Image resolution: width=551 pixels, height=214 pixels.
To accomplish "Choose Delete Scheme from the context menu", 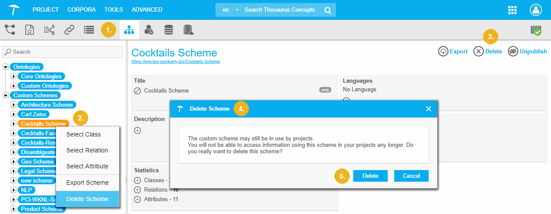I will click(x=87, y=199).
